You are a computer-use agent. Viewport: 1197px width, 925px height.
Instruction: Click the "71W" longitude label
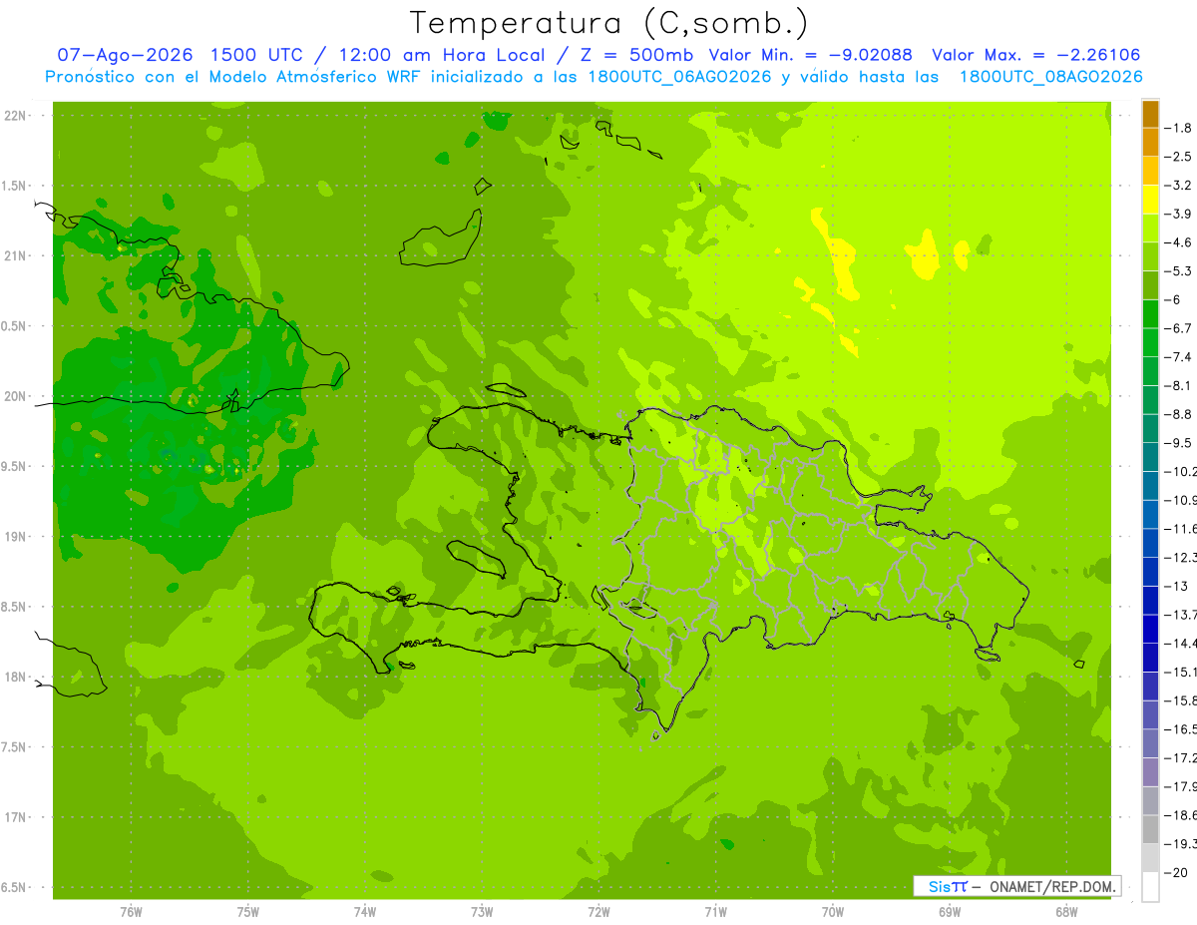point(715,911)
